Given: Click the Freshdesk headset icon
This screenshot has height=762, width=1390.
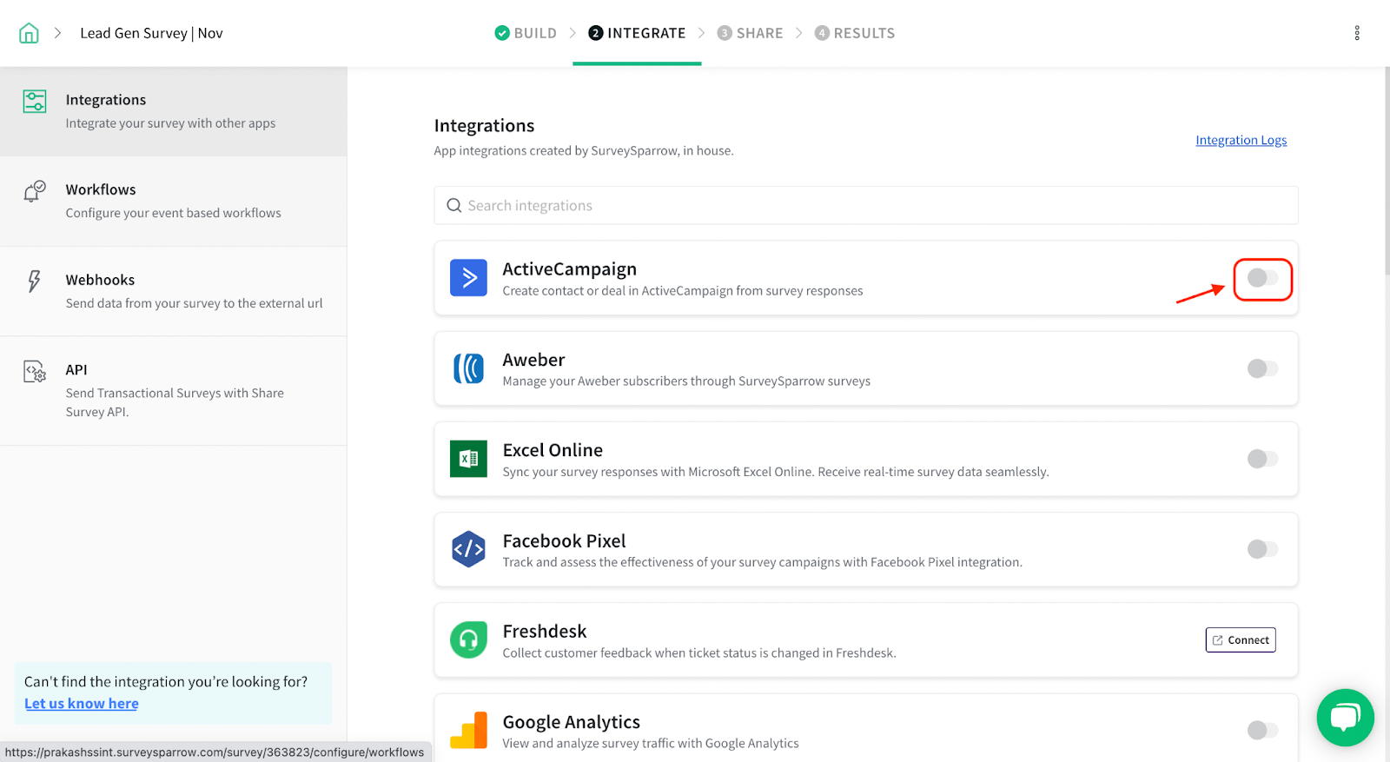Looking at the screenshot, I should pos(468,640).
